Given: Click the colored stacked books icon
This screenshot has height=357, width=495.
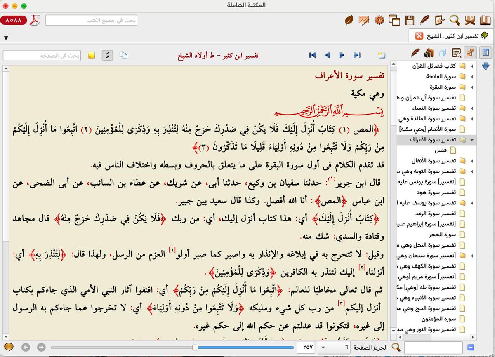Looking at the screenshot, I should click(x=429, y=53).
